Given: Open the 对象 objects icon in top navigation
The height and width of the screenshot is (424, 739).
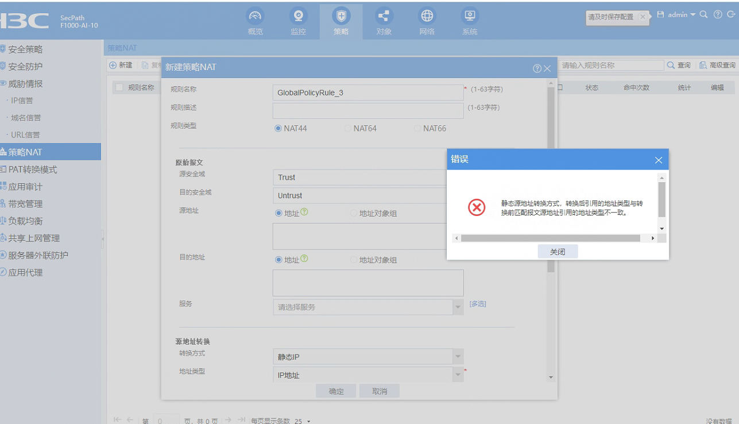Looking at the screenshot, I should tap(384, 16).
